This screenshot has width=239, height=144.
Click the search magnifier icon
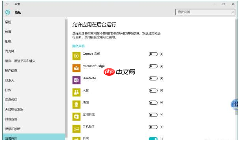232,12
